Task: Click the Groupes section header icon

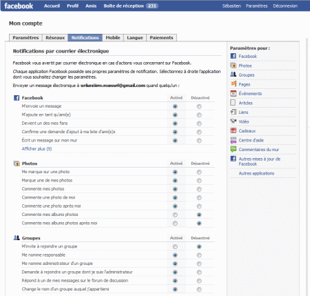Action: [x=17, y=238]
